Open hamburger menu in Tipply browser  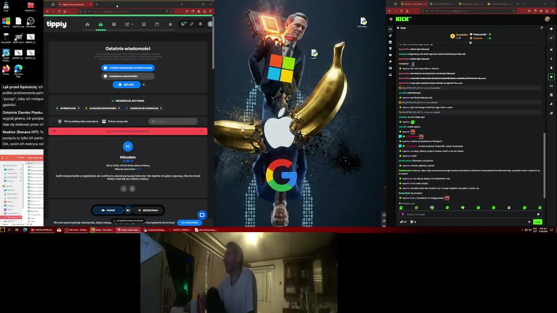pyautogui.click(x=210, y=11)
